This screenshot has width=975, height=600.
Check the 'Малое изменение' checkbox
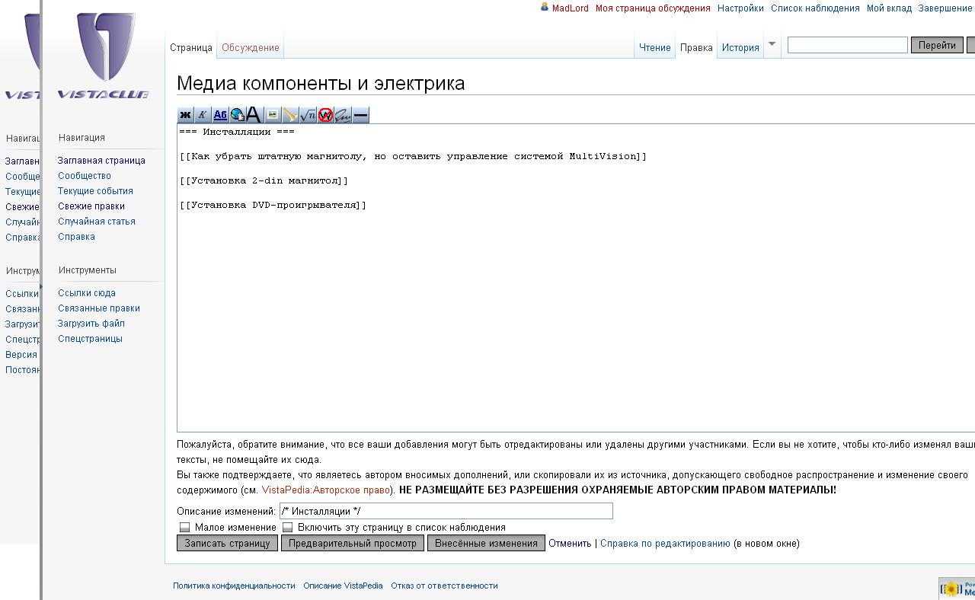[184, 527]
